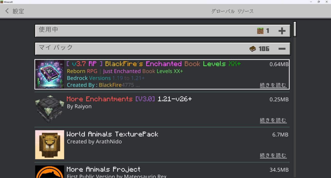Open the More Animals Project pack thumbnail
The width and height of the screenshot is (331, 178).
50,172
